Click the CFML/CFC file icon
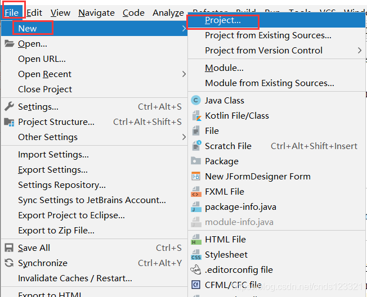 [196, 285]
